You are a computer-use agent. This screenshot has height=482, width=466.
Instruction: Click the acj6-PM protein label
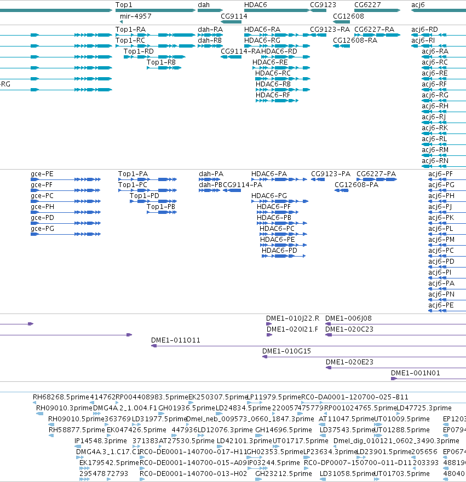[x=441, y=240]
